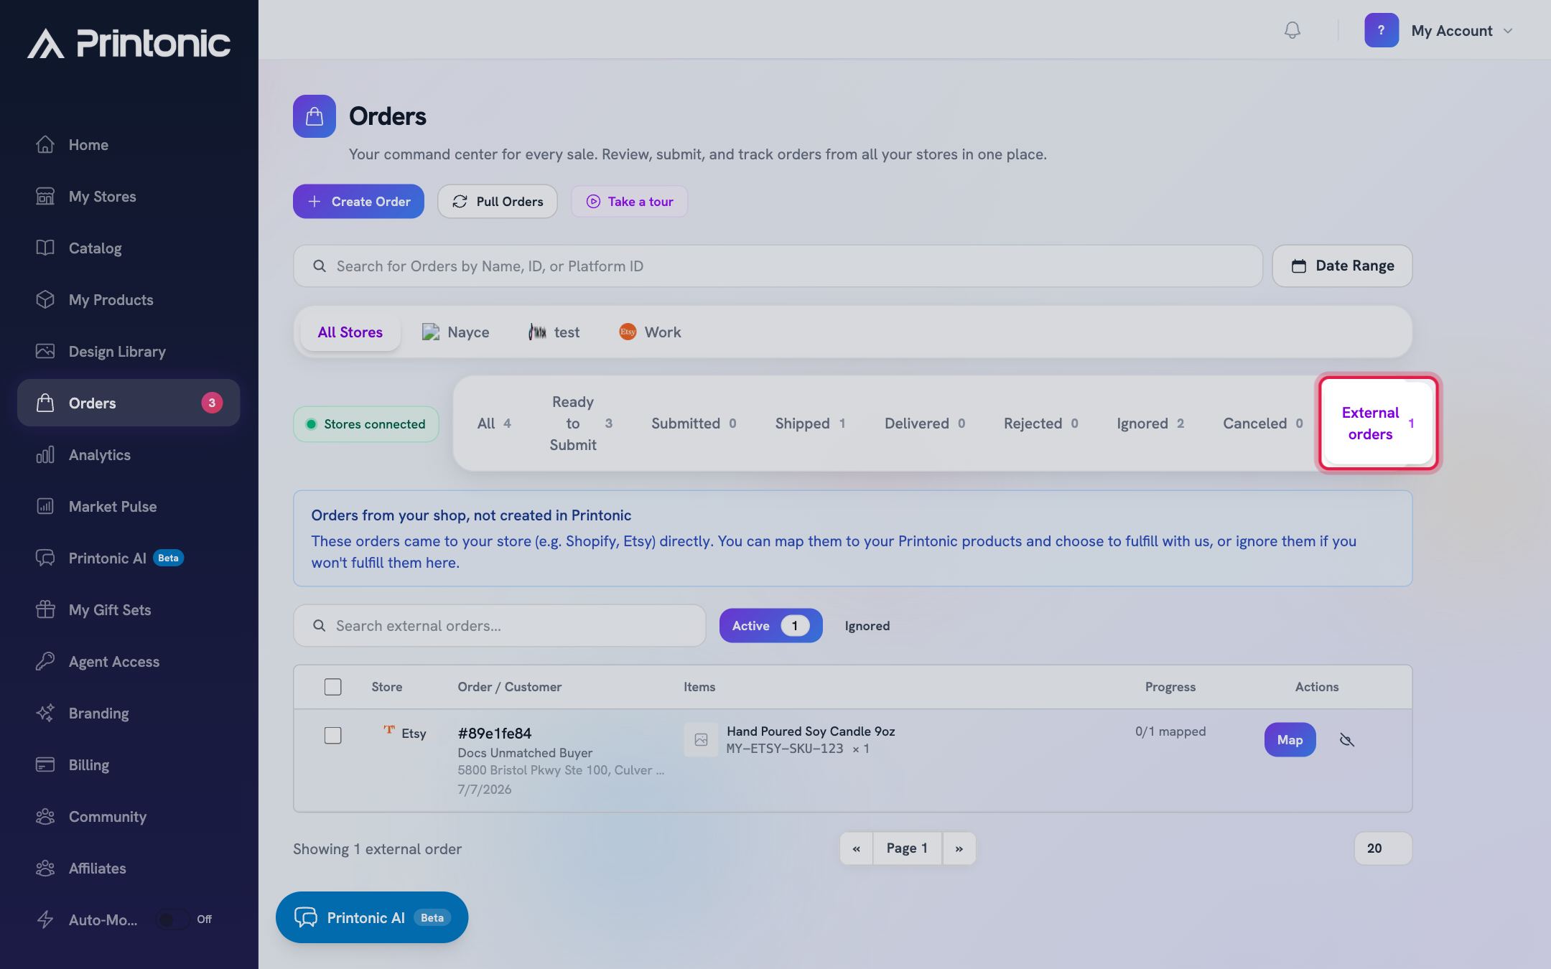The width and height of the screenshot is (1551, 969).
Task: Show Ignored orders status tab
Action: (1150, 423)
